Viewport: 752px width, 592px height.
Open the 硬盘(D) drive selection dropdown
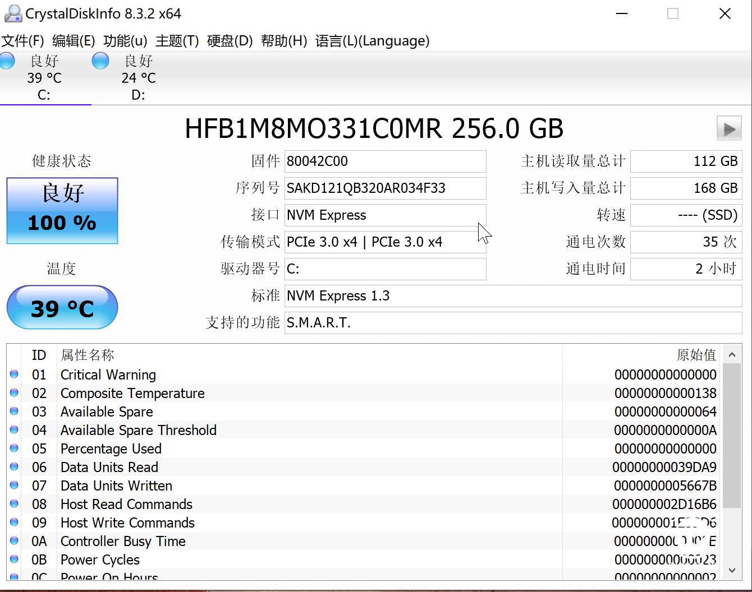point(229,40)
